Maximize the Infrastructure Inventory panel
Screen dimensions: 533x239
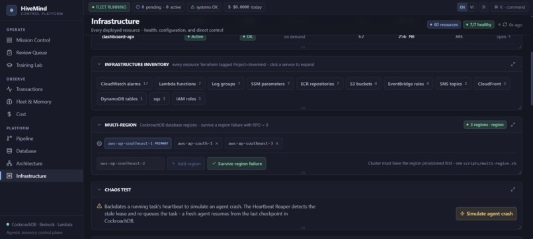click(x=513, y=64)
